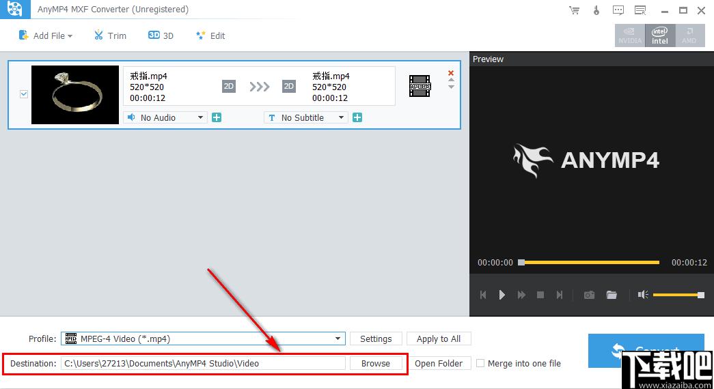Browse for destination folder
714x389 pixels.
[x=376, y=363]
